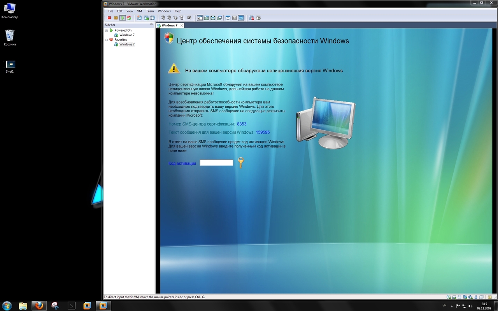
Task: Show hidden tray icons arrow
Action: pyautogui.click(x=452, y=306)
